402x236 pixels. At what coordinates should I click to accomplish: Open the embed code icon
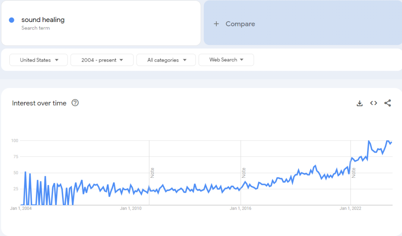373,103
